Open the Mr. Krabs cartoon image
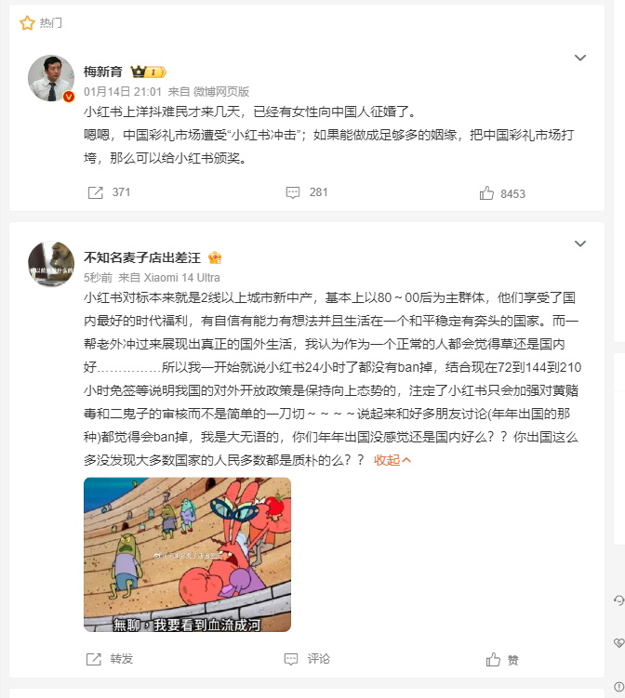Image resolution: width=625 pixels, height=698 pixels. point(187,554)
